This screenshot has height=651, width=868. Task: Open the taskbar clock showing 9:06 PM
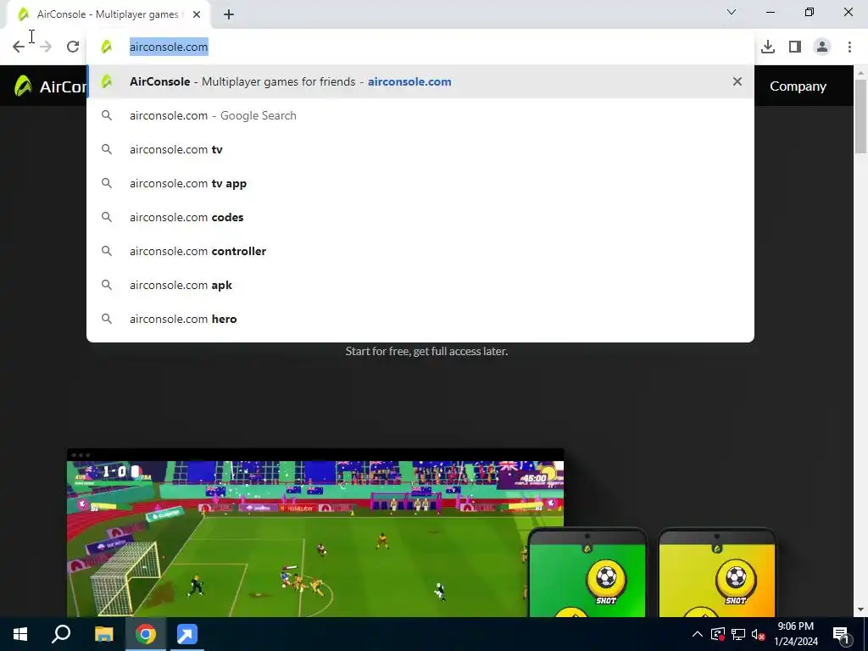coord(795,634)
